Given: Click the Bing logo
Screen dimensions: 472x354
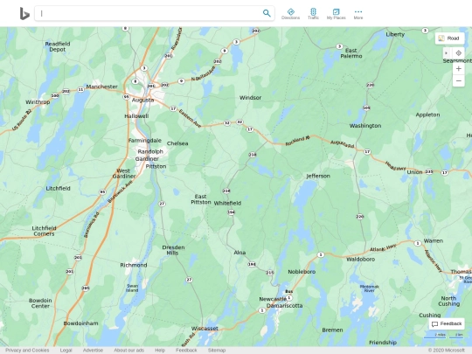Looking at the screenshot, I should [24, 14].
